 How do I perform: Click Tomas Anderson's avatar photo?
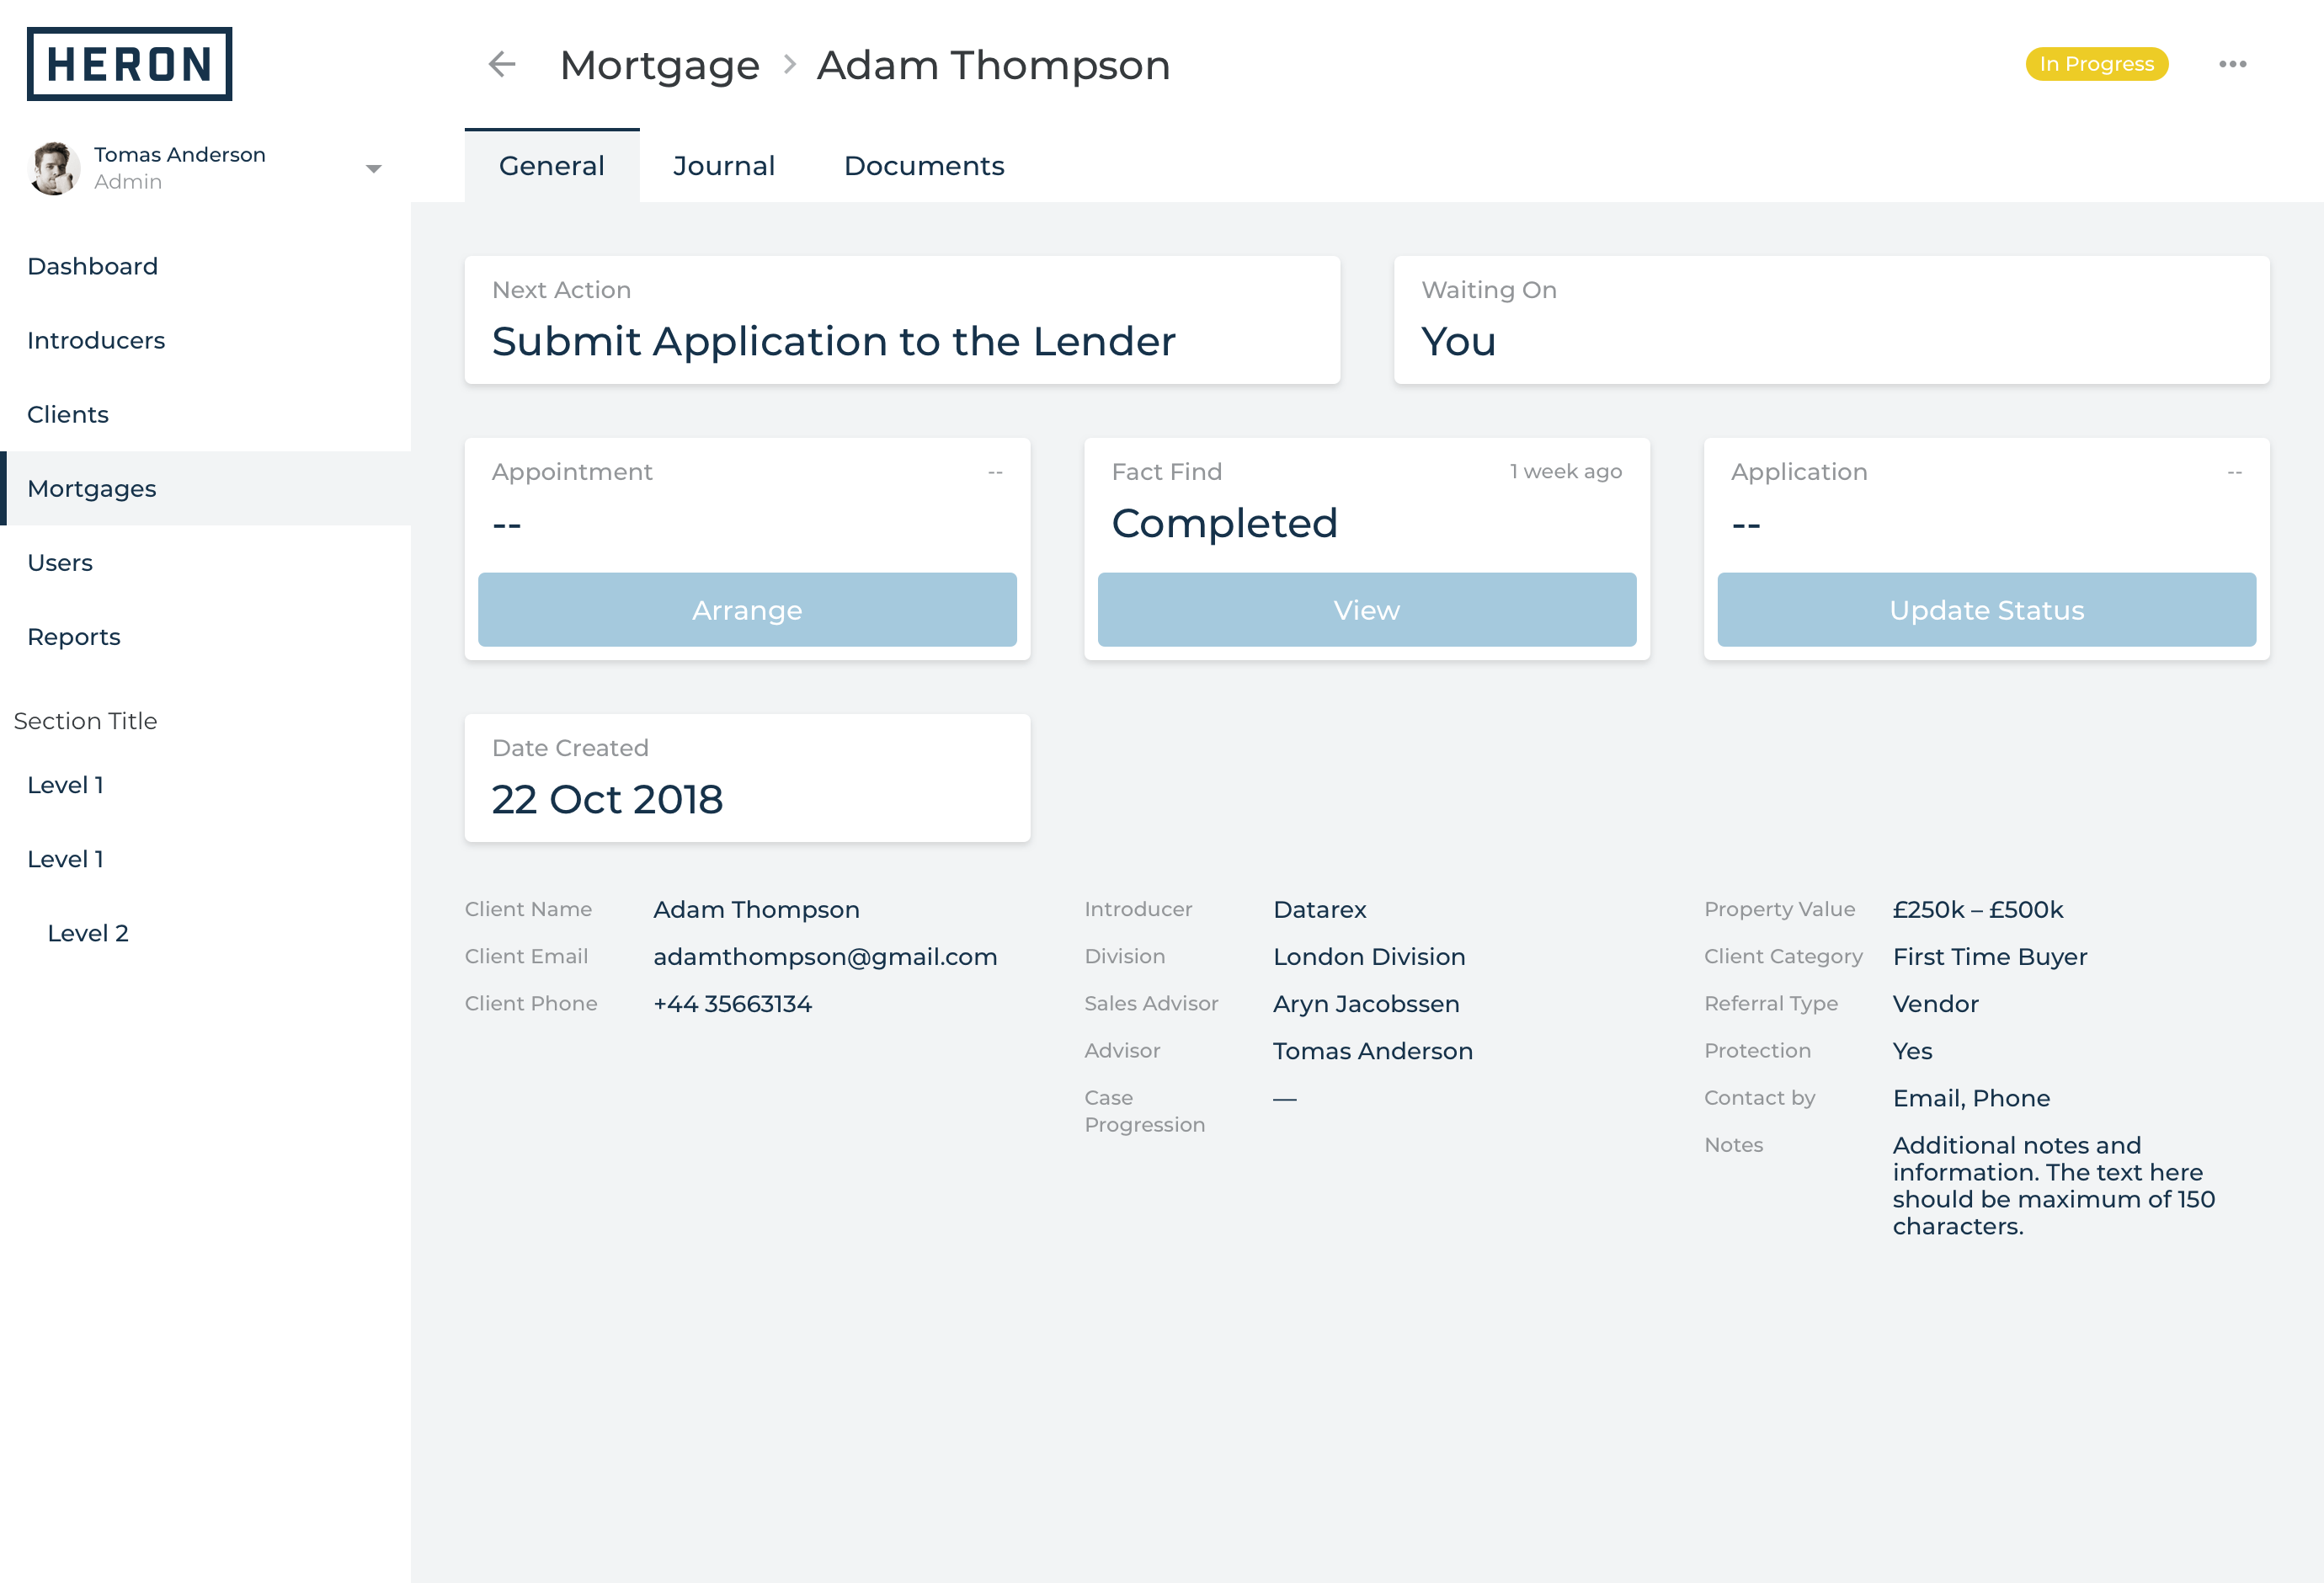54,168
